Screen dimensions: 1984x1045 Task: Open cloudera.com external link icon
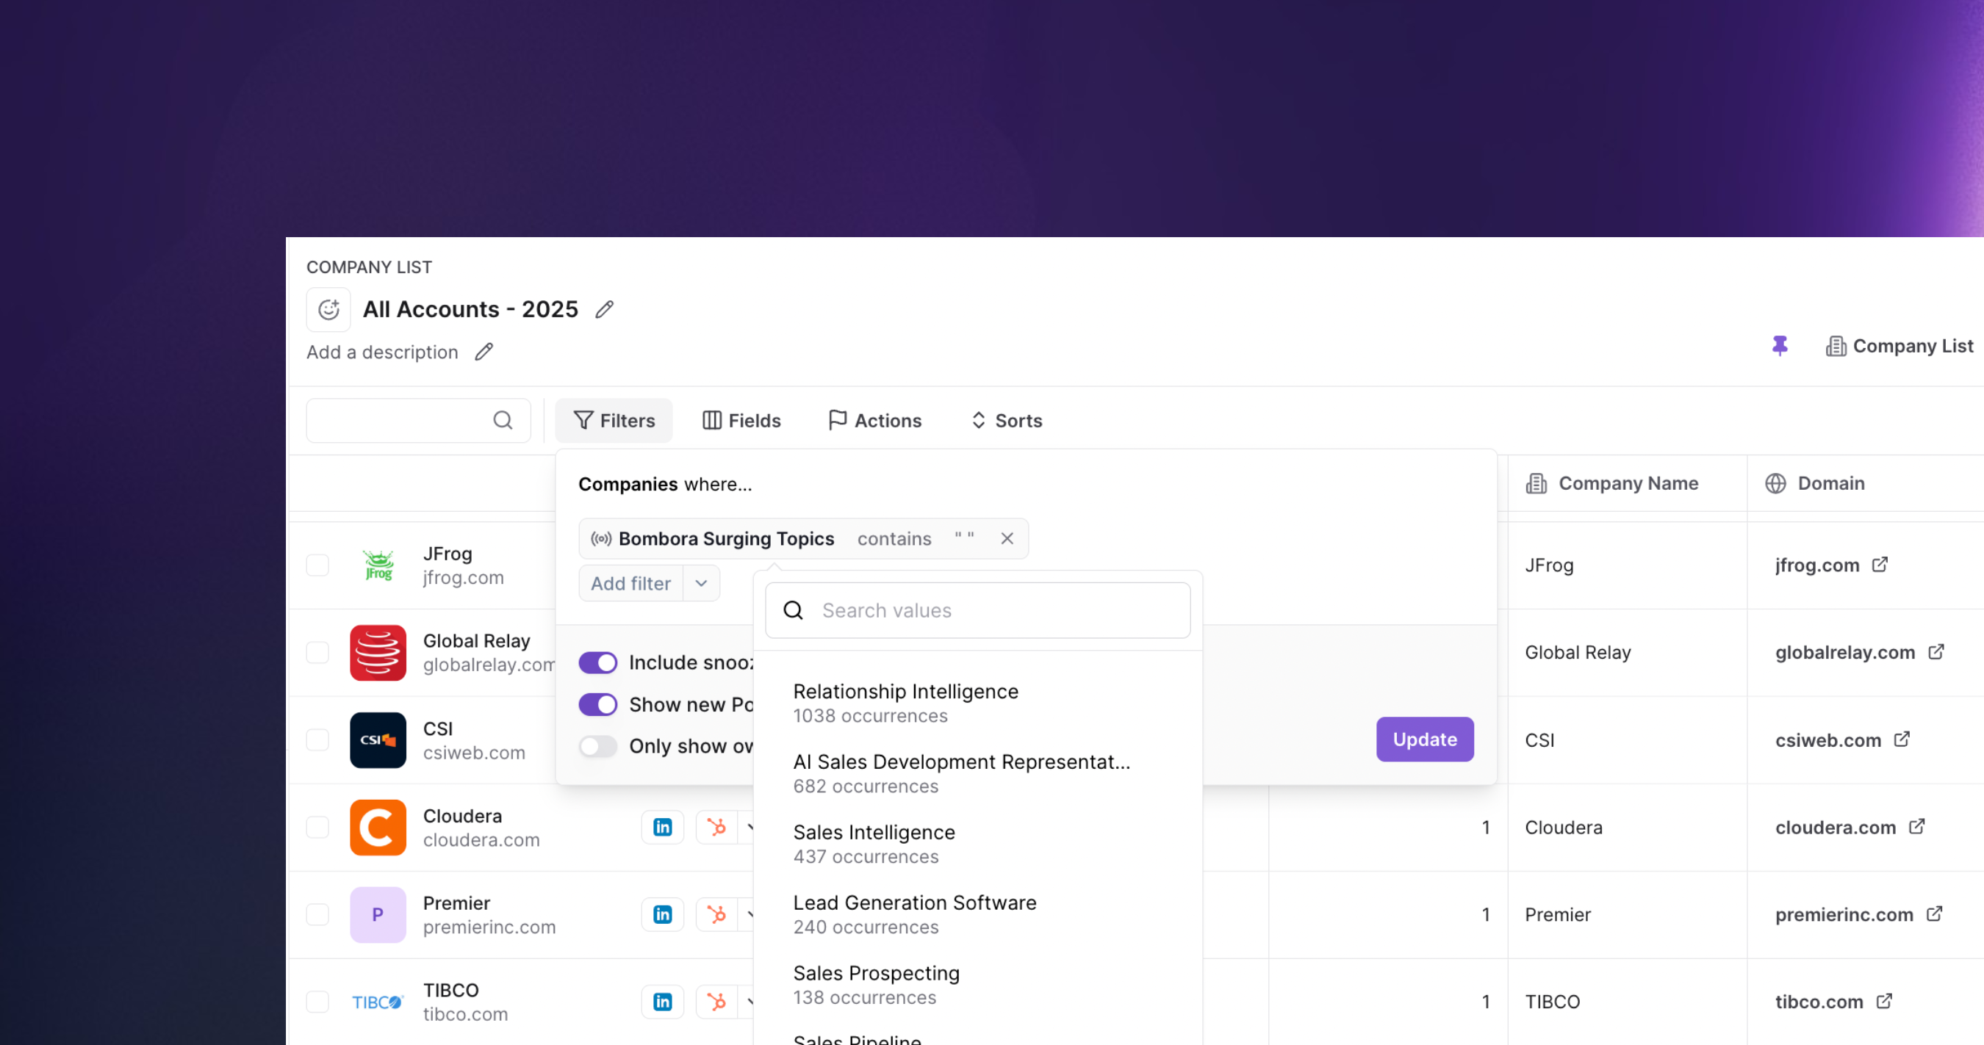coord(1917,826)
